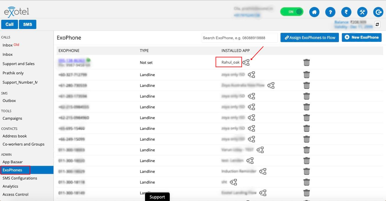This screenshot has width=386, height=201.
Task: Select Prathik only in the Calls section
Action: [13, 73]
